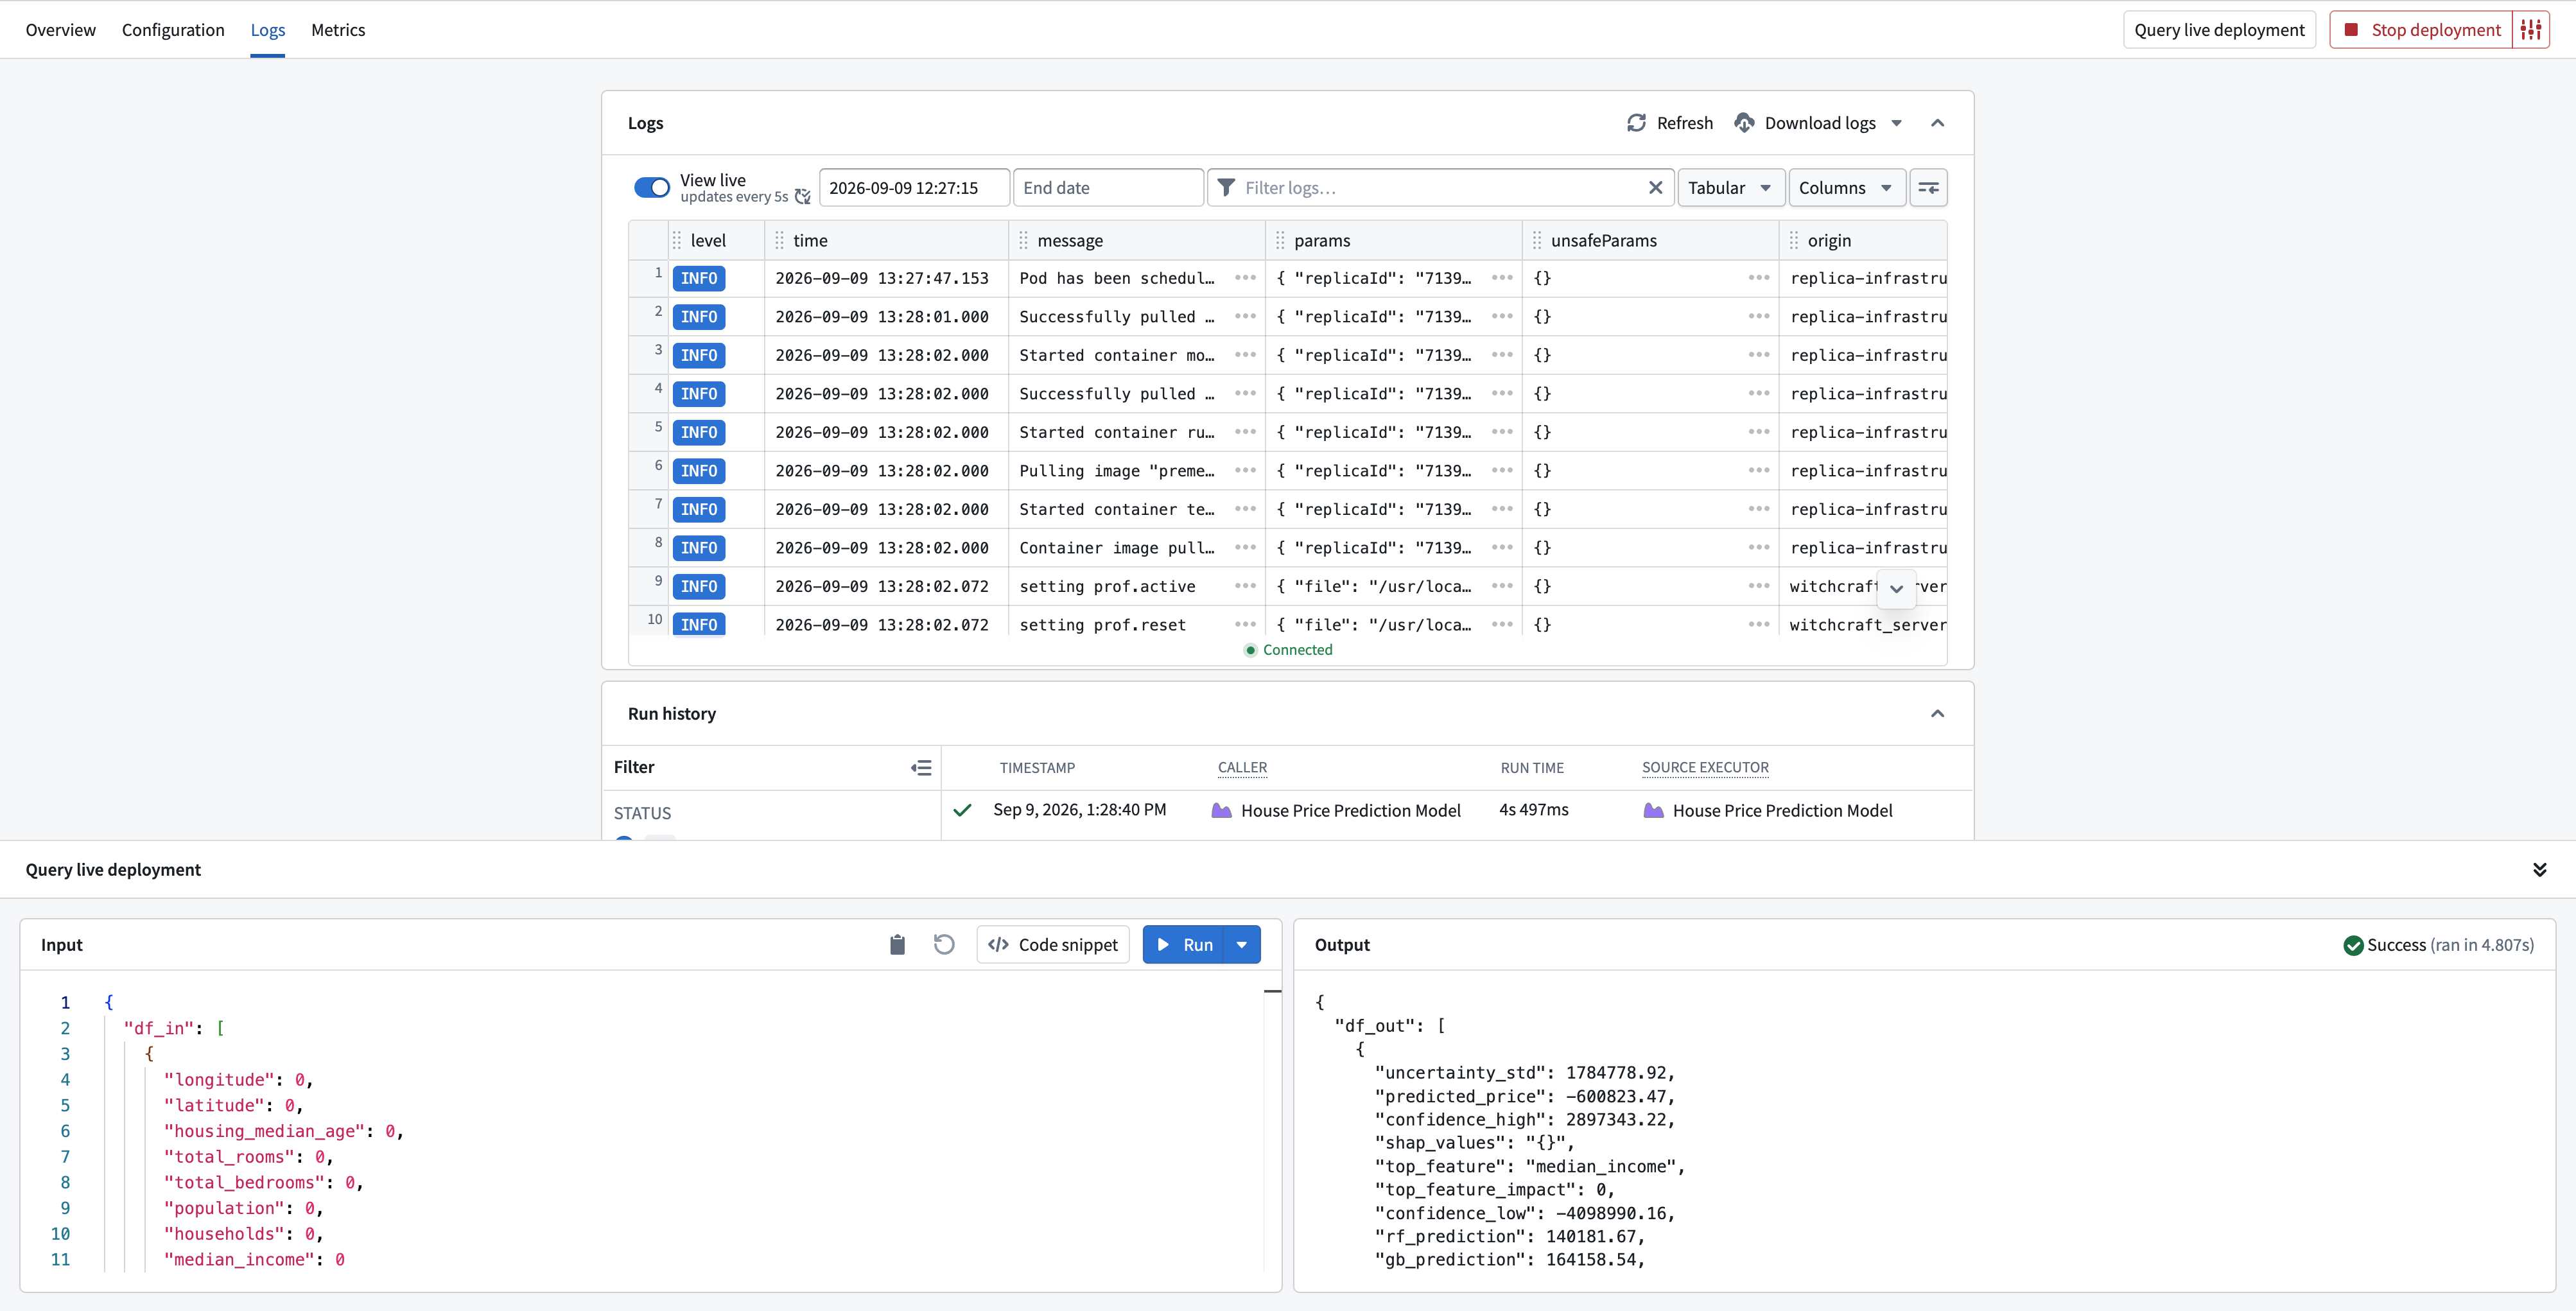Expand message ellipsis for Pulling image row
The width and height of the screenshot is (2576, 1311).
coord(1245,471)
